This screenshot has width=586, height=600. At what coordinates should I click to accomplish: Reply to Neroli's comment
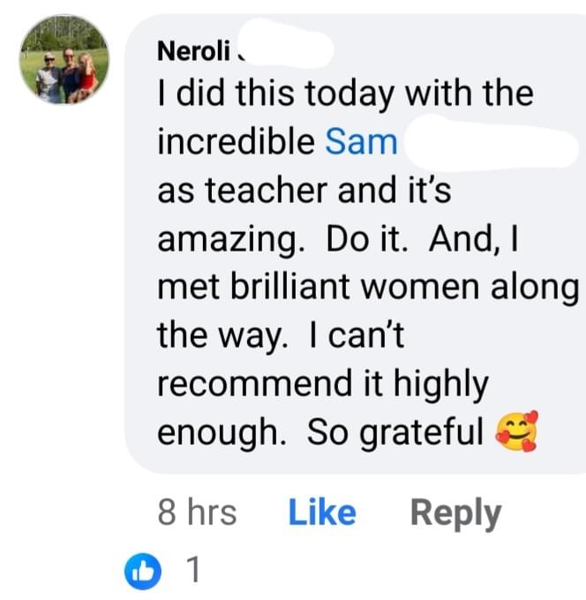[455, 513]
